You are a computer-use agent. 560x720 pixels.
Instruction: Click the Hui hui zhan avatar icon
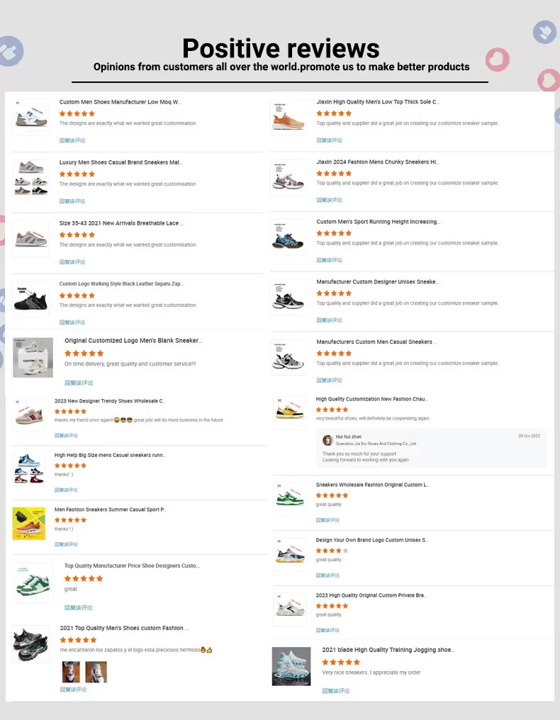click(327, 440)
